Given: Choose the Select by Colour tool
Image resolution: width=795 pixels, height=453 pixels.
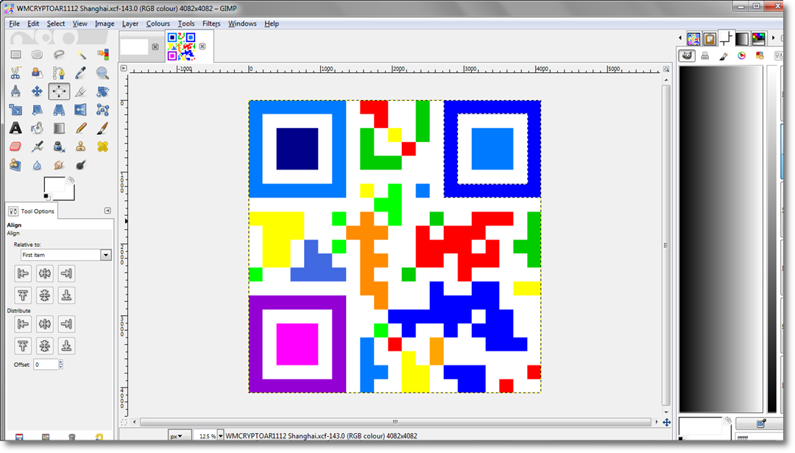Looking at the screenshot, I should coord(102,55).
